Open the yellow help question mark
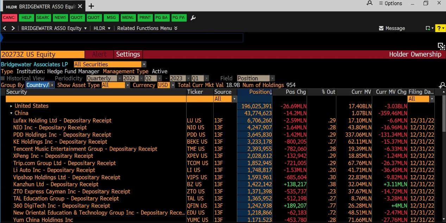 click(440, 28)
